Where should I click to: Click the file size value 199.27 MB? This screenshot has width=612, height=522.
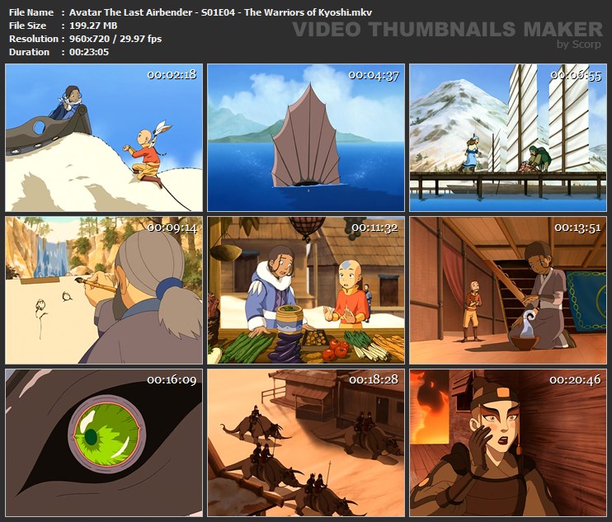tap(93, 26)
